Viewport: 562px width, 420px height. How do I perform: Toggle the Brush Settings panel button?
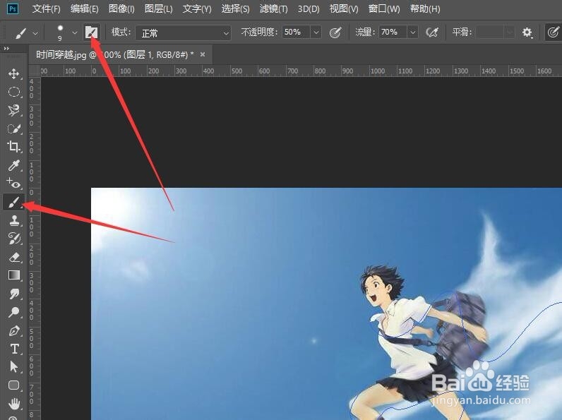pos(91,32)
